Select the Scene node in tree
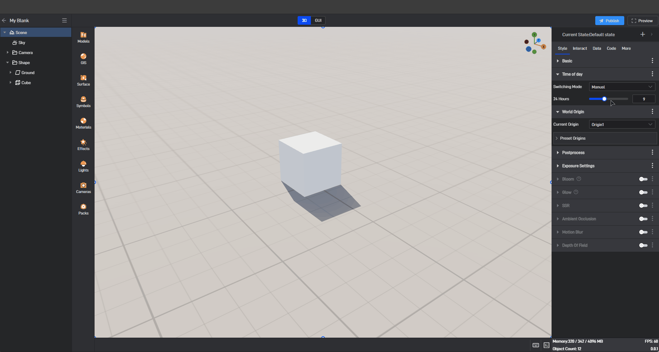659x352 pixels. coord(36,32)
